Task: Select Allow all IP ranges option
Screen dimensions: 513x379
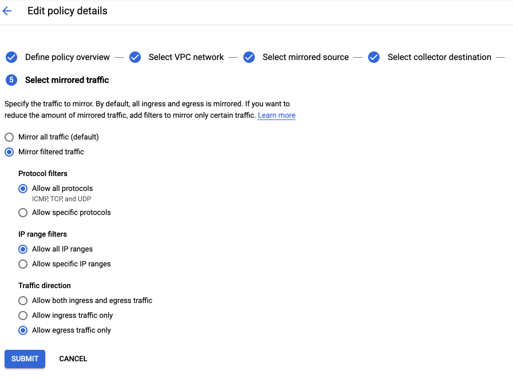Action: tap(23, 249)
